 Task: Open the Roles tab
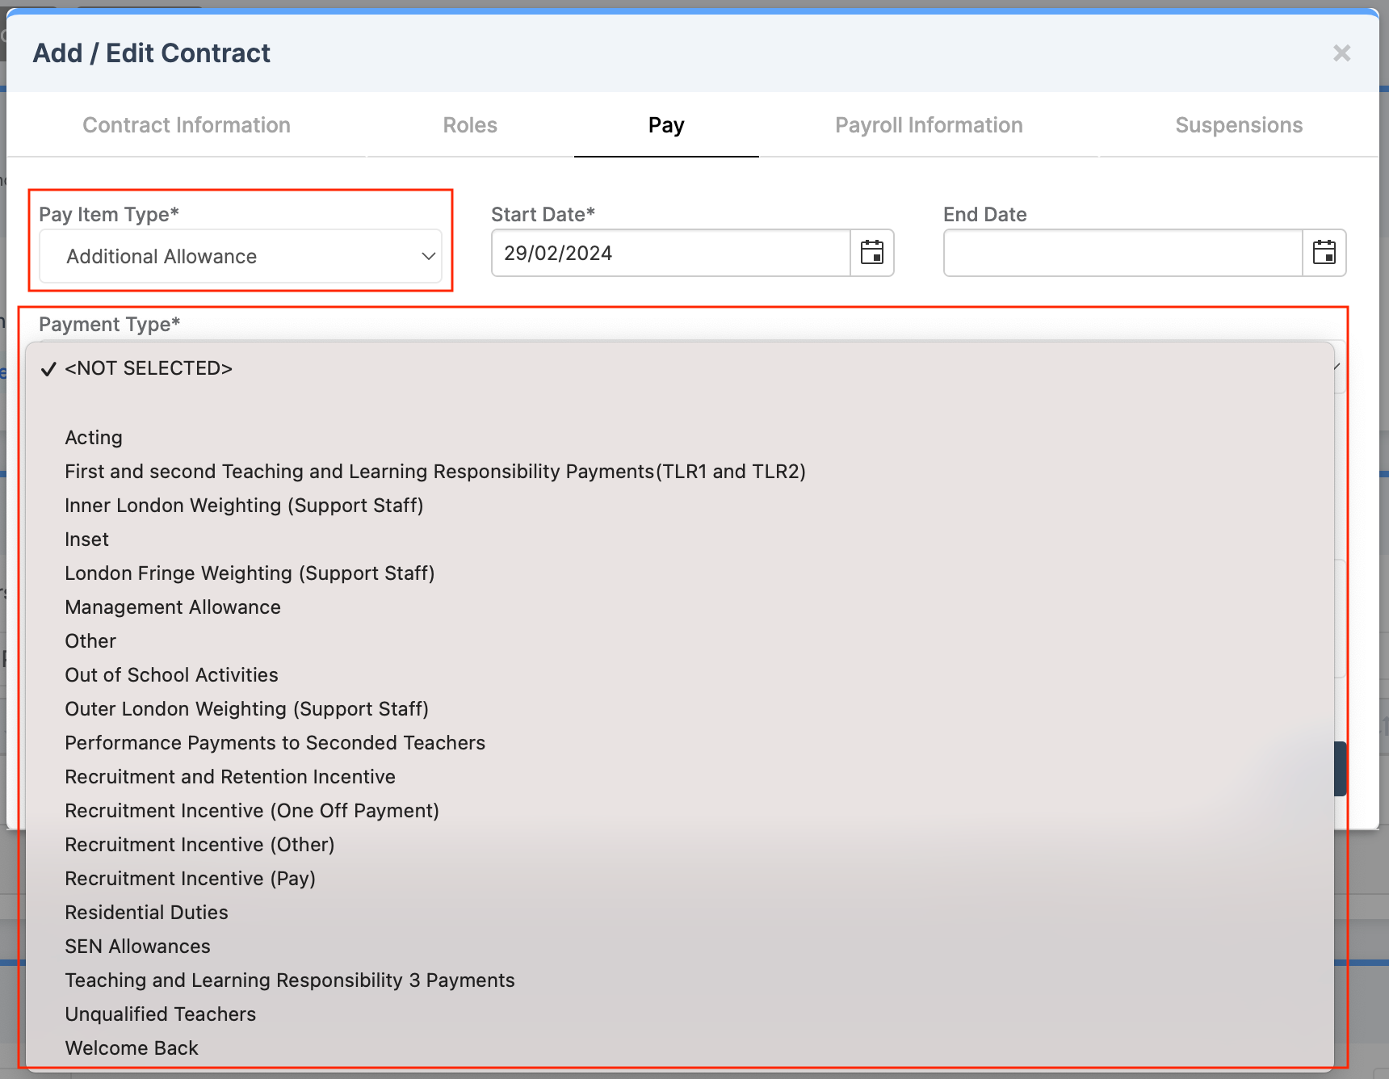(x=470, y=125)
